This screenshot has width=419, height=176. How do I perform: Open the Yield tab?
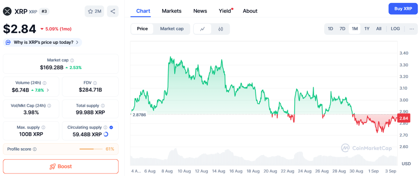tap(225, 11)
